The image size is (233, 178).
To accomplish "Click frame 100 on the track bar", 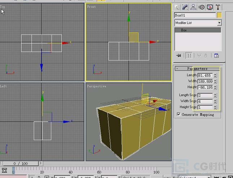I will point(156,172).
